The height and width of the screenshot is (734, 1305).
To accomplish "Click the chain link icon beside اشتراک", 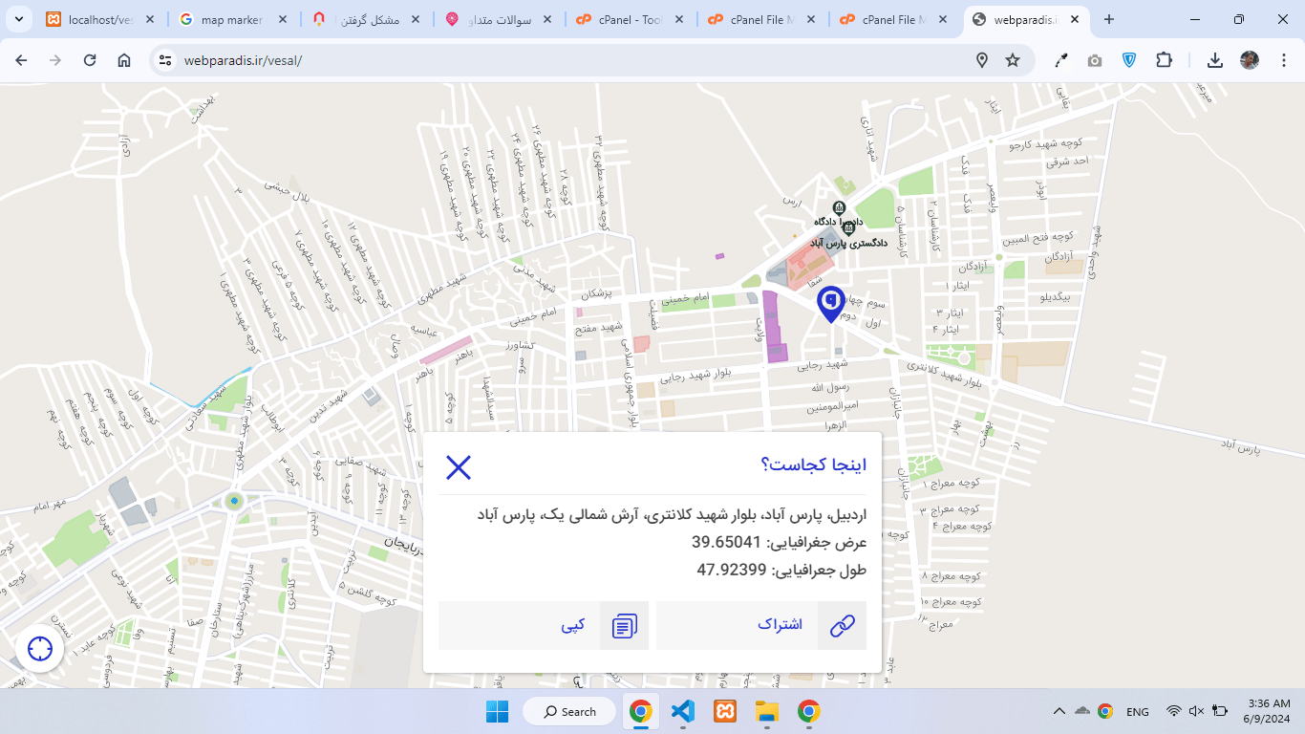I will point(843,626).
